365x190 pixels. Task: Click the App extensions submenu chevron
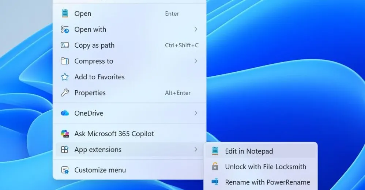pos(196,150)
